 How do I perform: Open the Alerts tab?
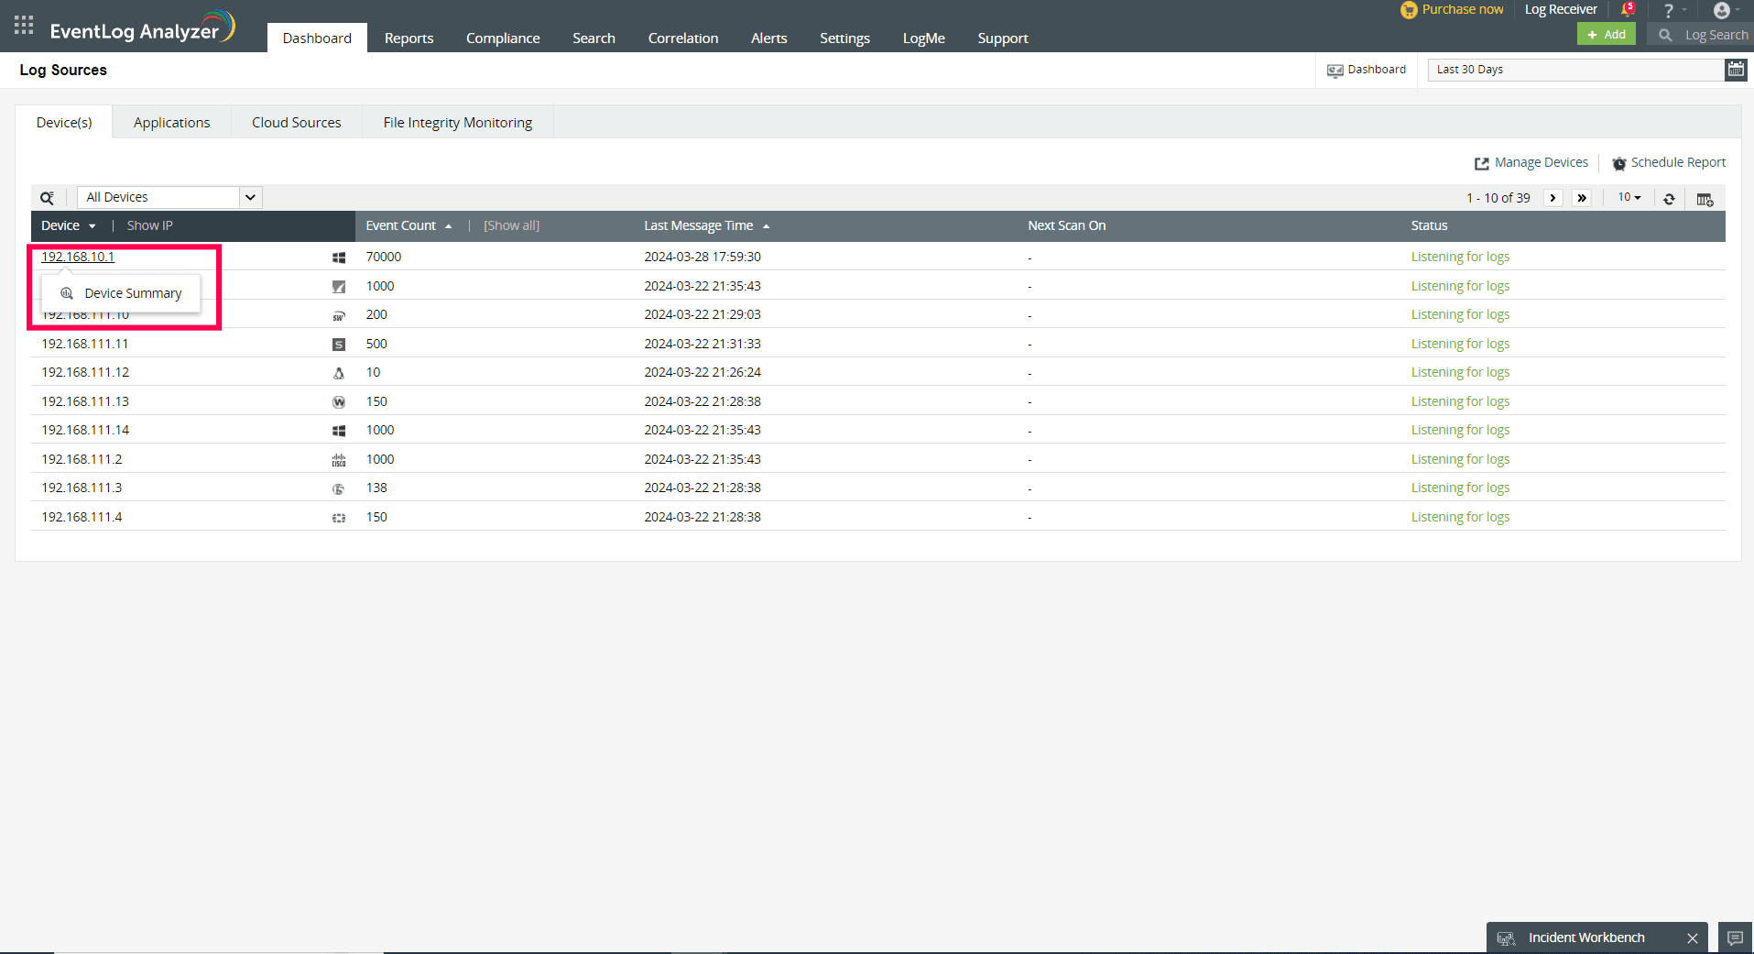point(769,38)
